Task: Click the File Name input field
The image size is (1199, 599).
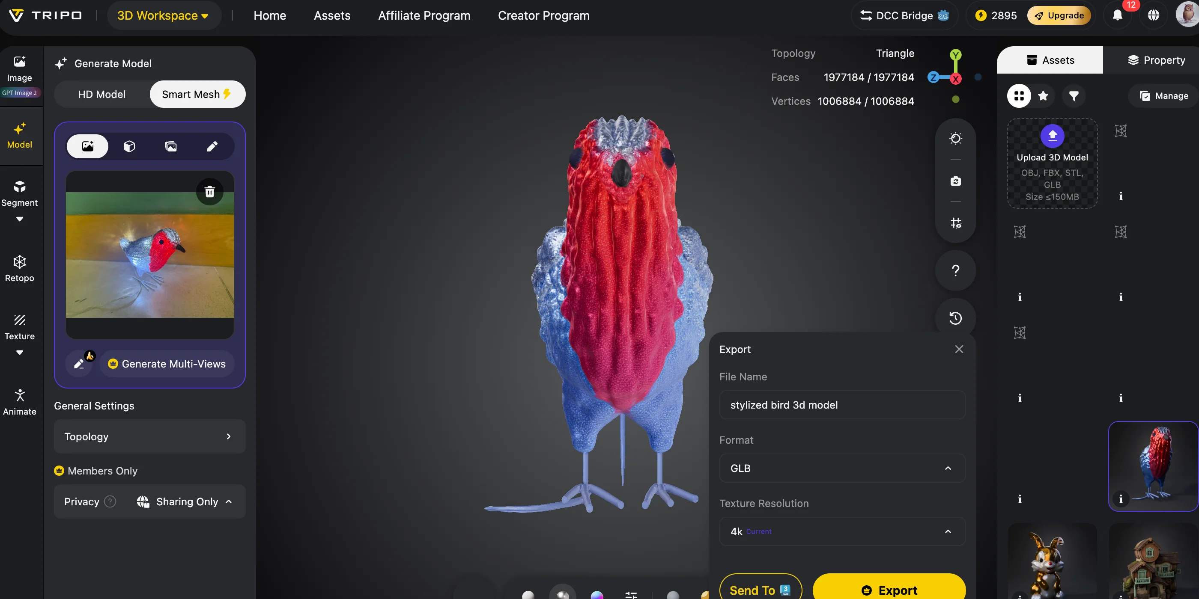Action: [841, 405]
